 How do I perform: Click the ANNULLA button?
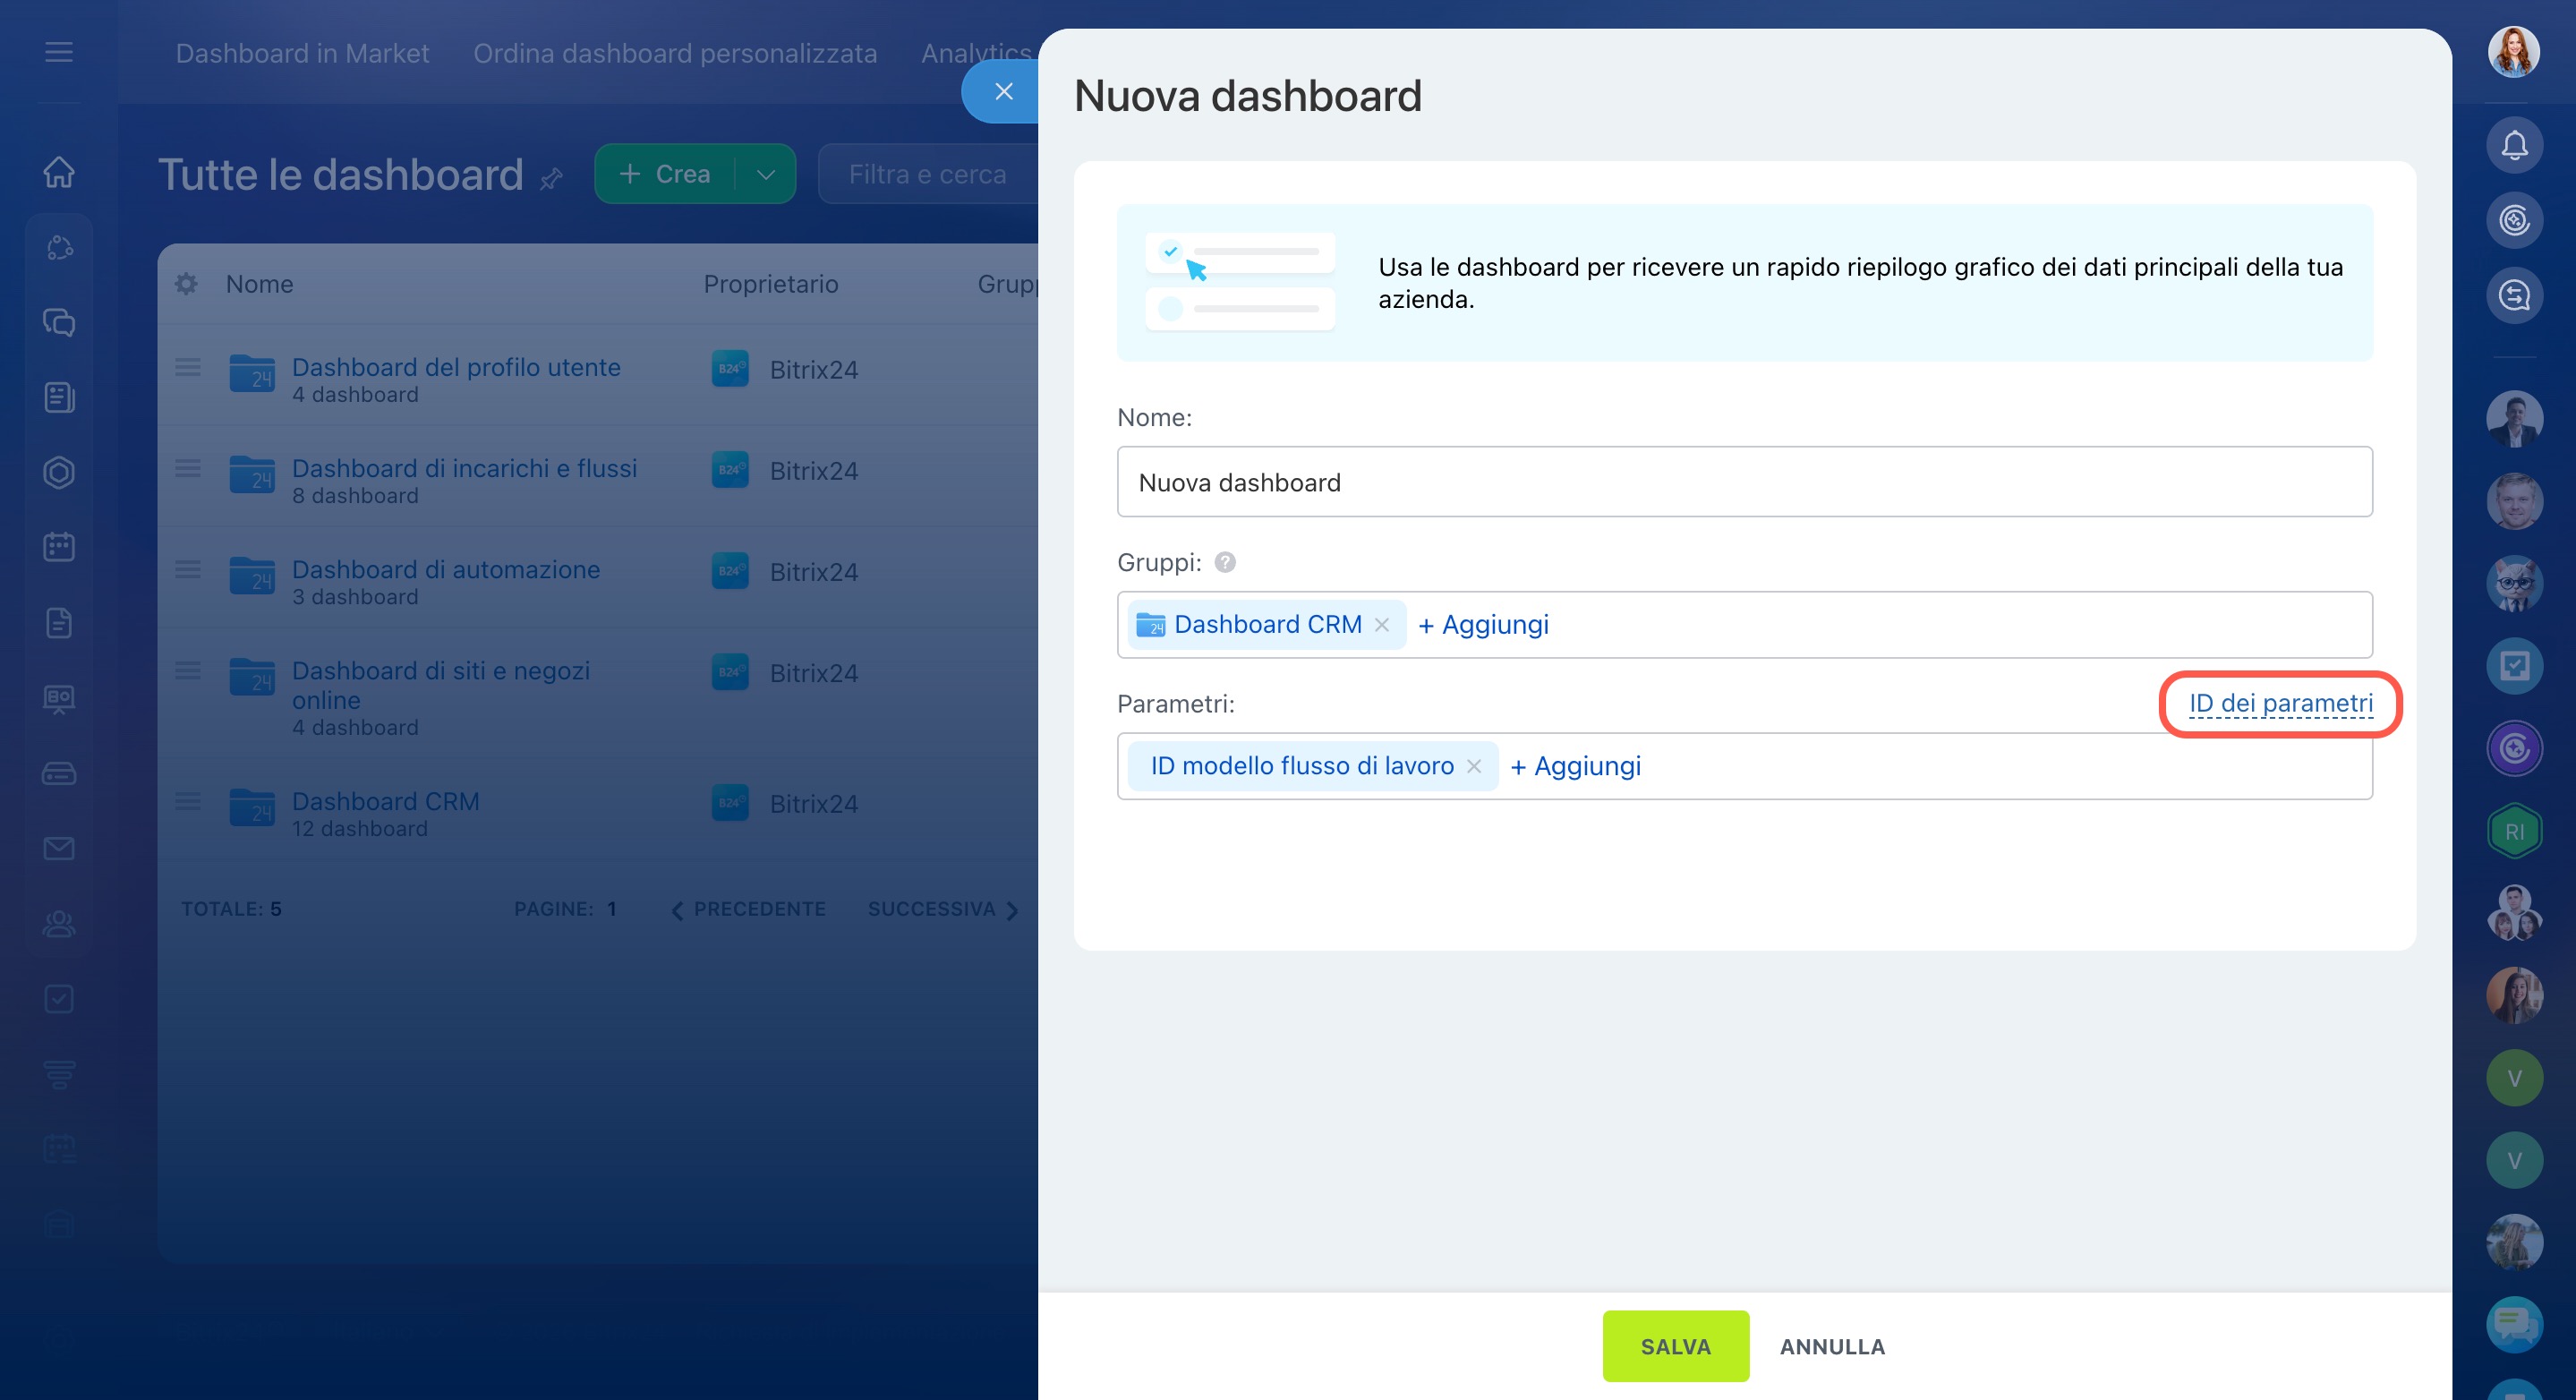(x=1832, y=1346)
